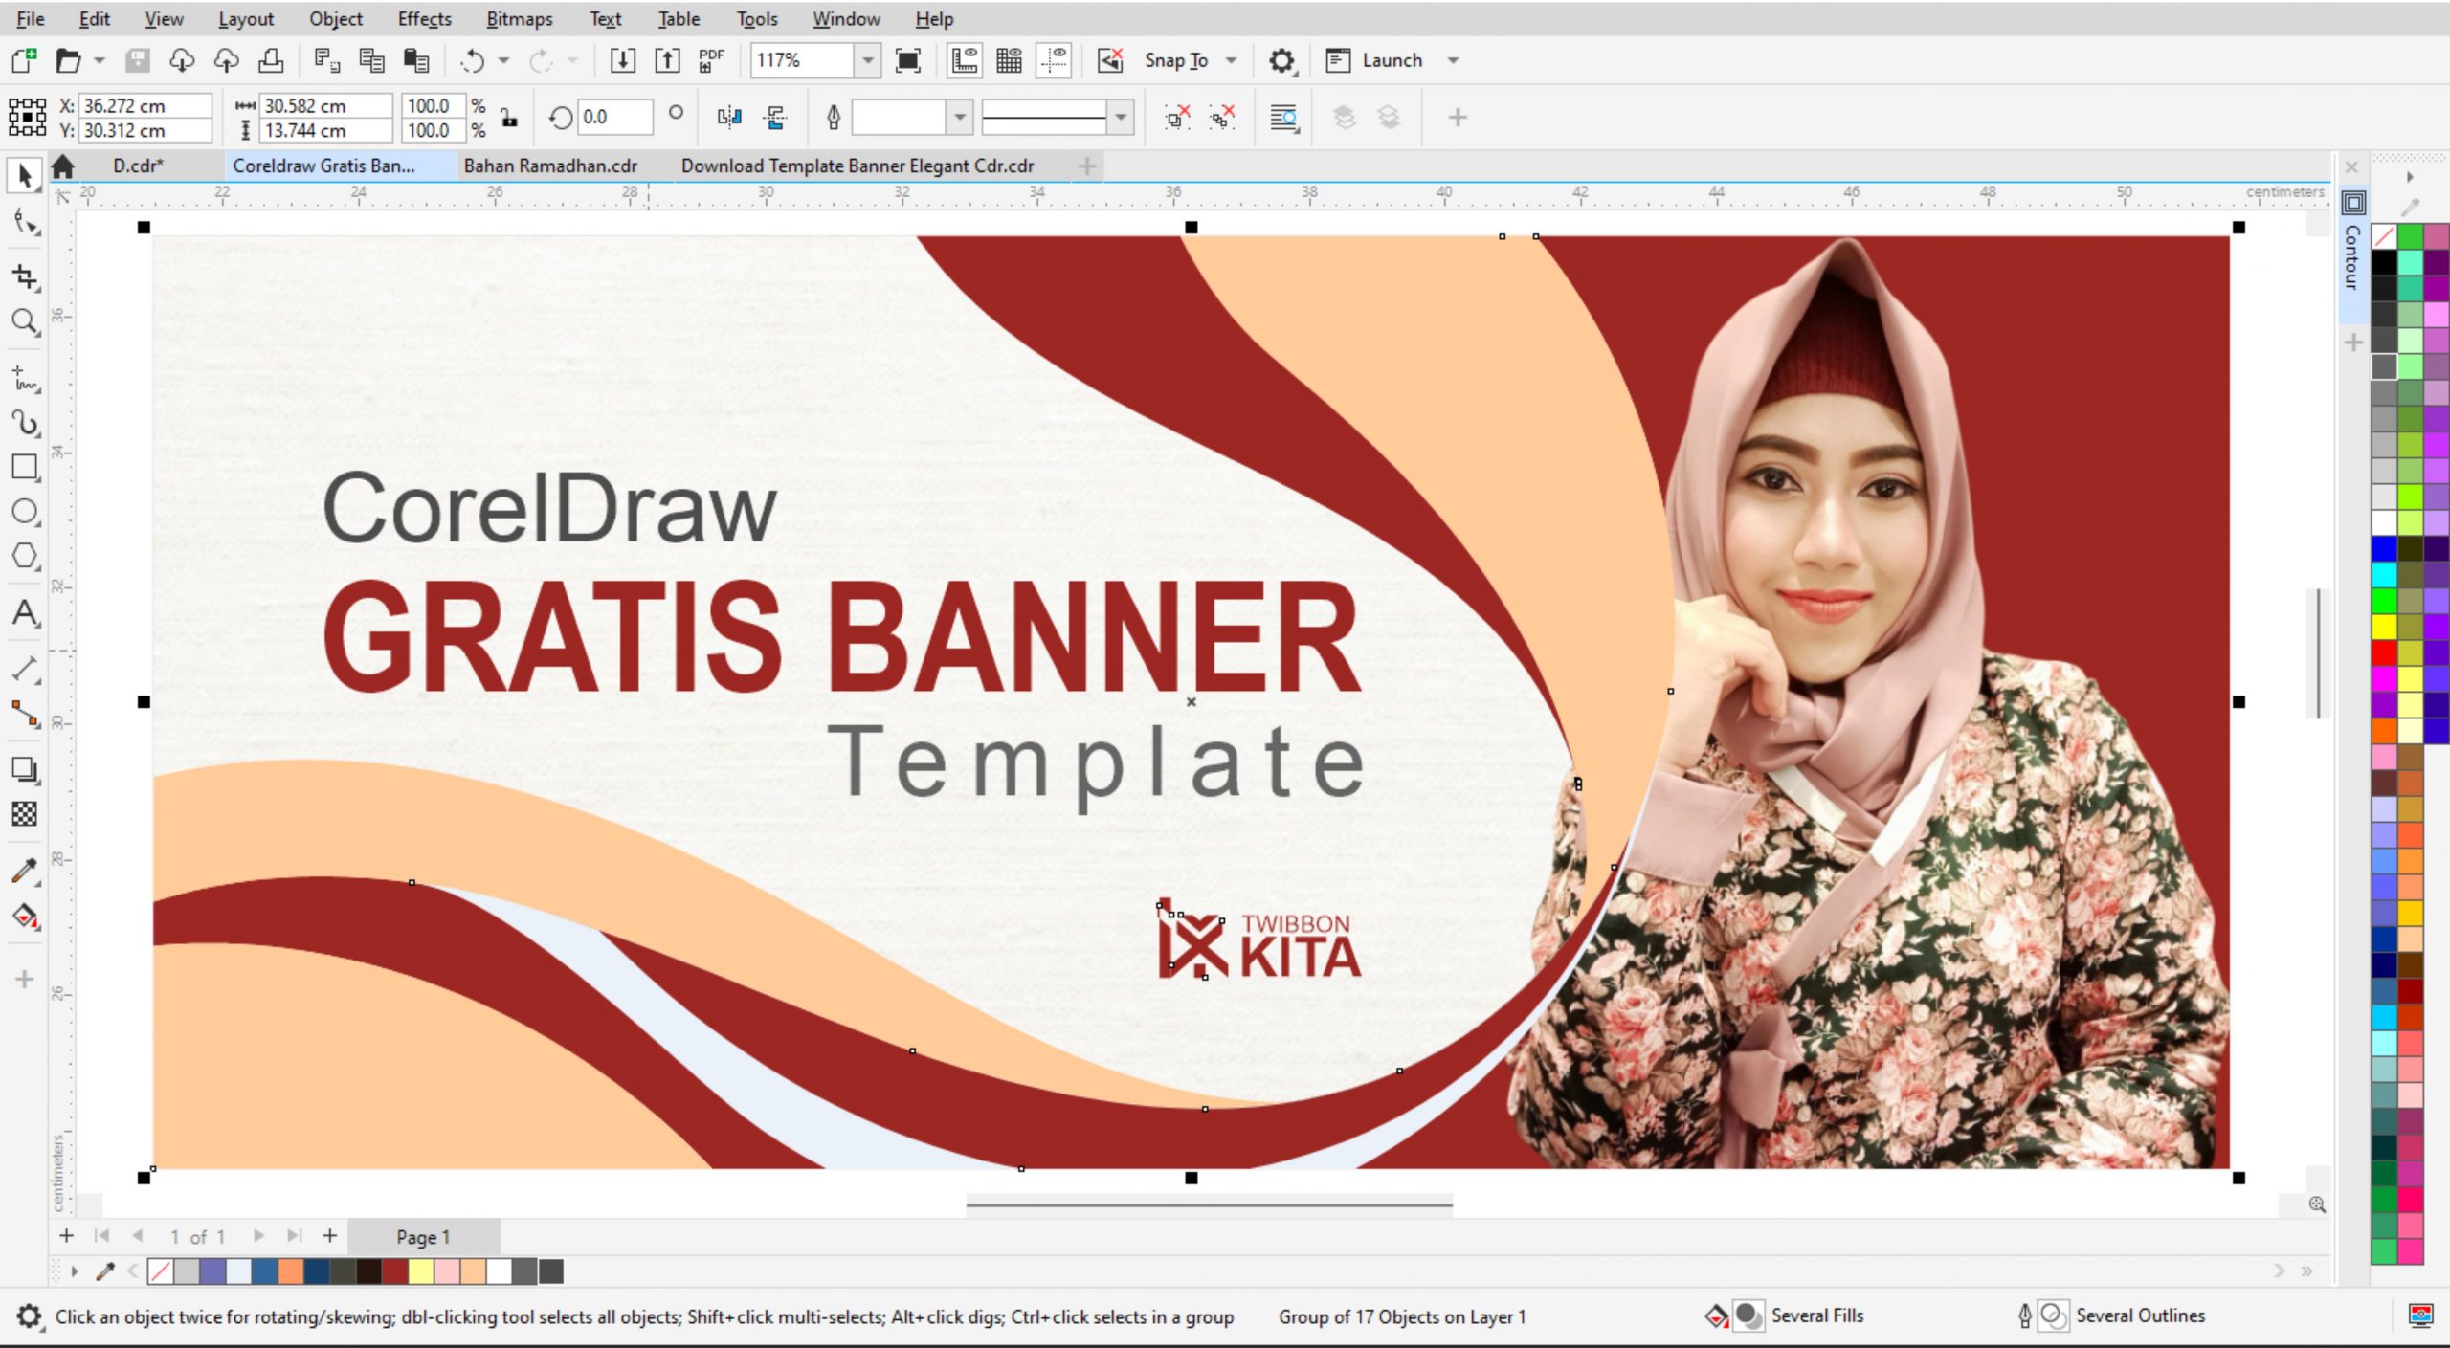Screen dimensions: 2450x1348
Task: Open Download Template Banner Elegant tab
Action: 857,166
